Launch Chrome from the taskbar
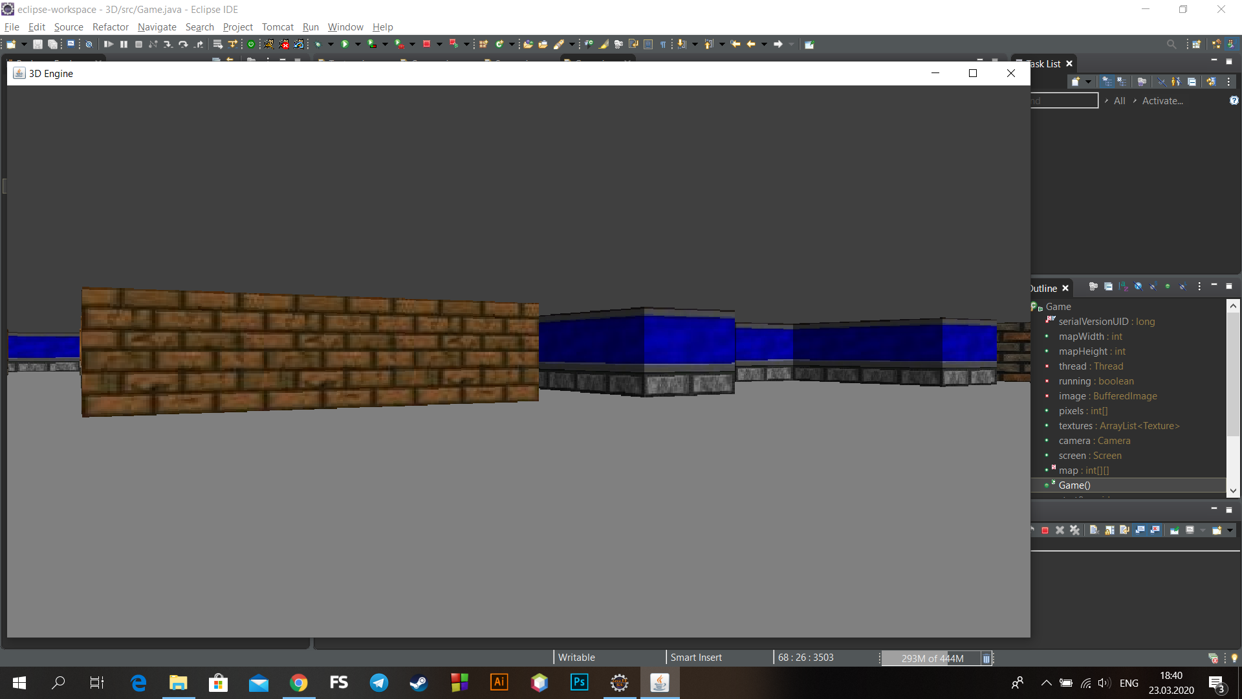1242x699 pixels. click(298, 683)
